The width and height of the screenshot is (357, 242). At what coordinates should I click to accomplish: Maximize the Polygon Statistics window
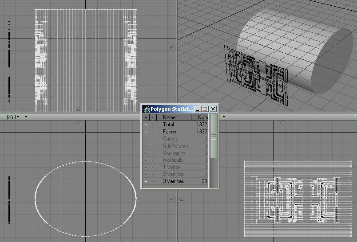click(x=205, y=109)
